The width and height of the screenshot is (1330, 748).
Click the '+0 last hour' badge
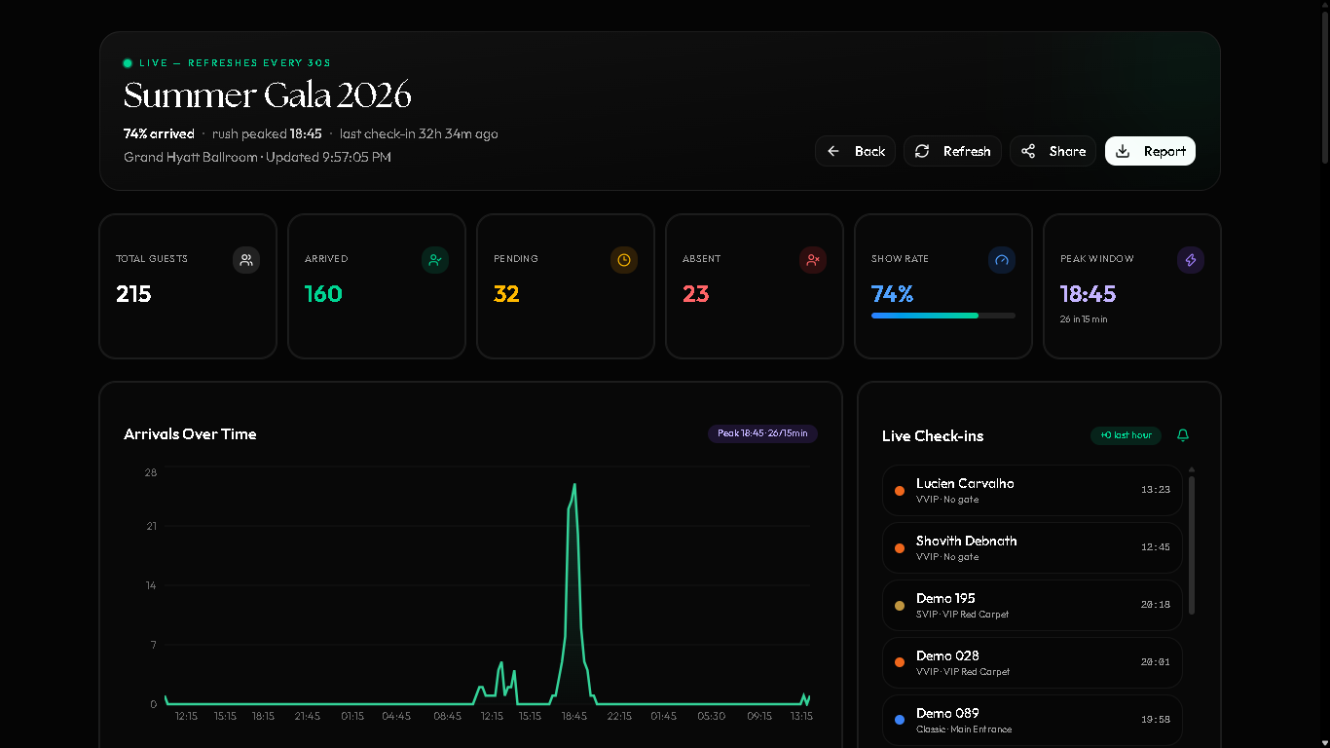1127,435
